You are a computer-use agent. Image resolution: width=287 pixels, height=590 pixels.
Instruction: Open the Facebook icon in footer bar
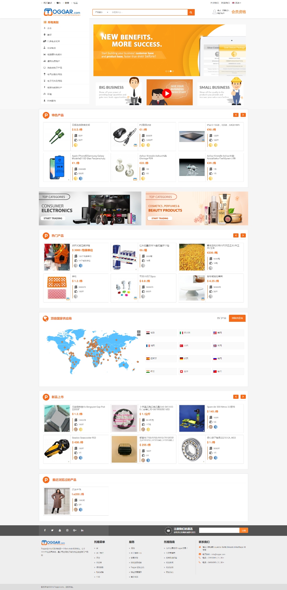(x=45, y=530)
